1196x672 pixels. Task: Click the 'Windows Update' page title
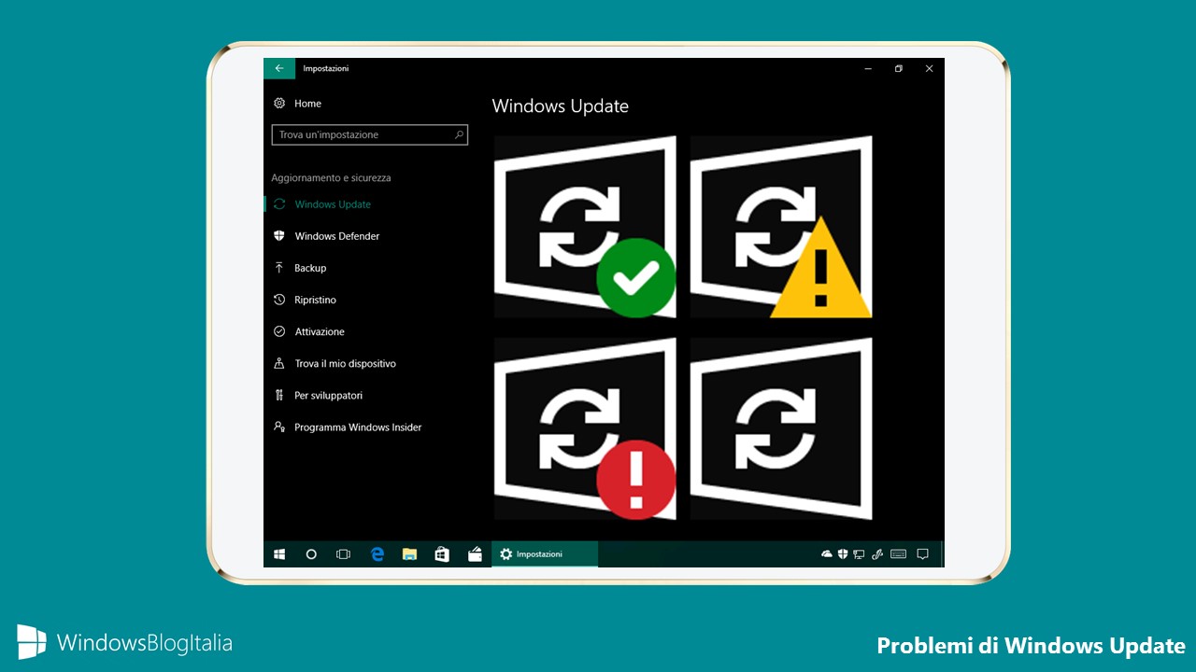[x=560, y=106]
